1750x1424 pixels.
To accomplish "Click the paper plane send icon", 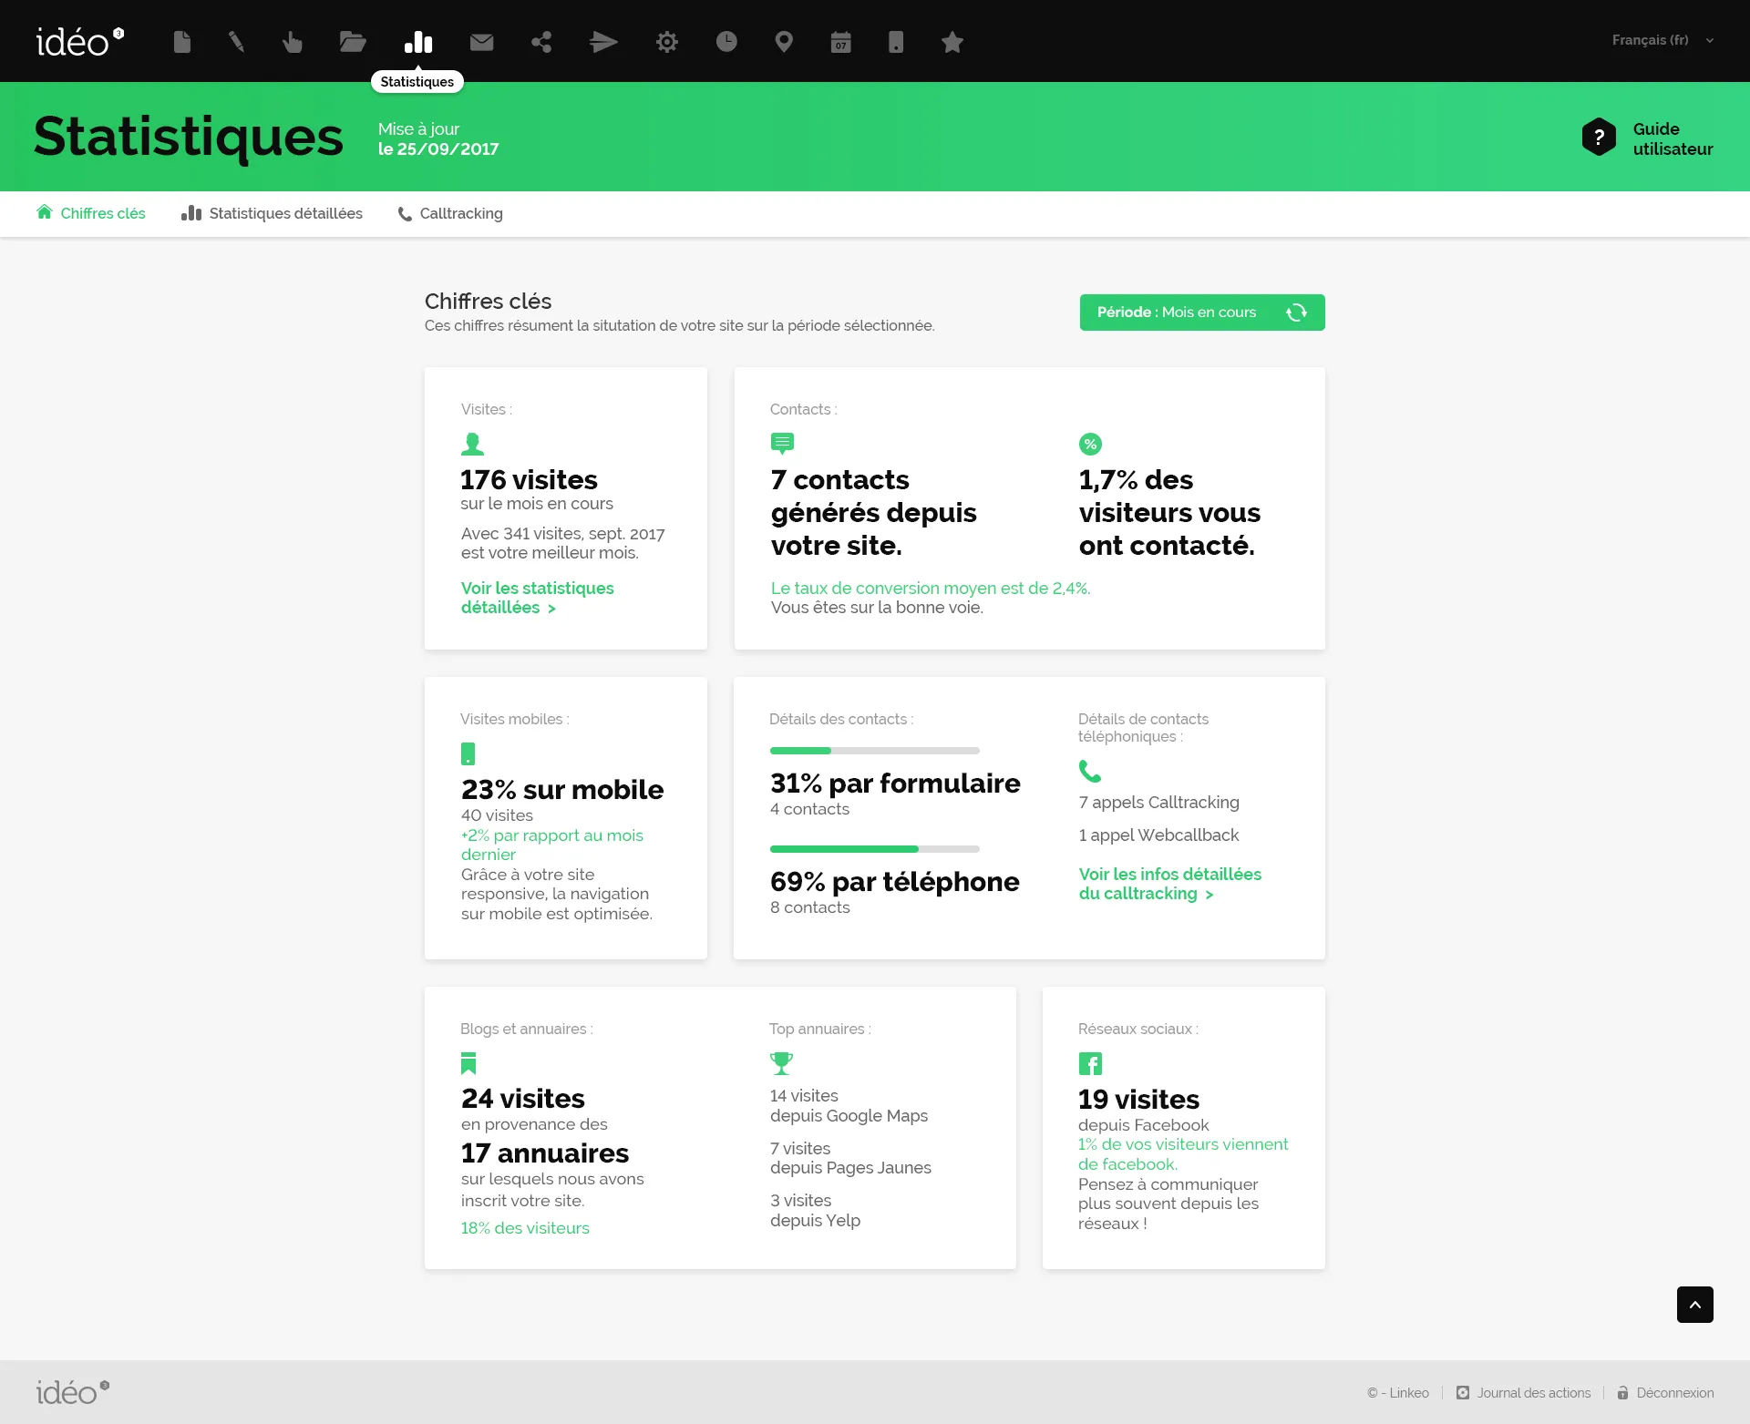I will (x=603, y=42).
